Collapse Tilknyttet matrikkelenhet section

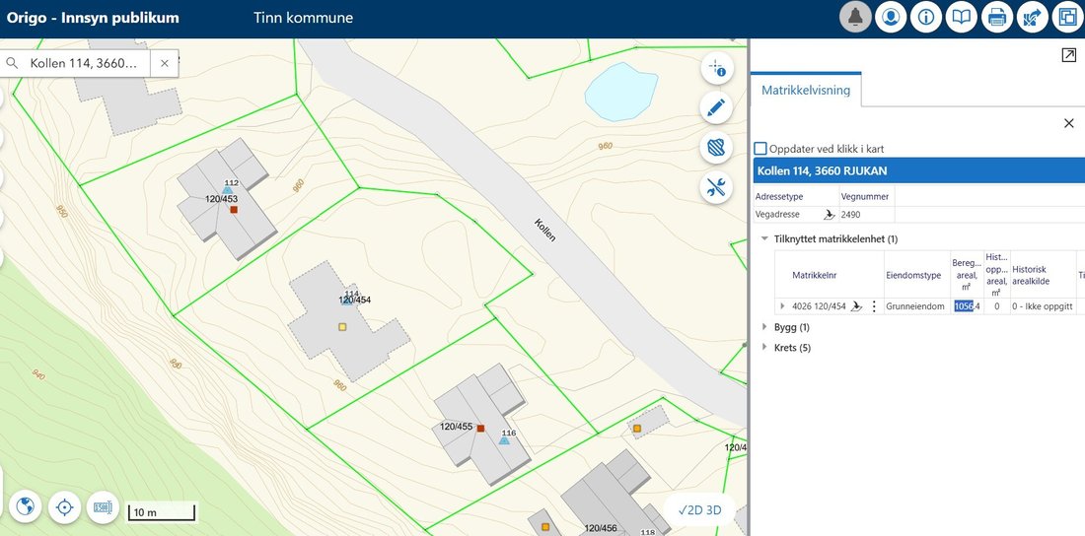pyautogui.click(x=764, y=238)
